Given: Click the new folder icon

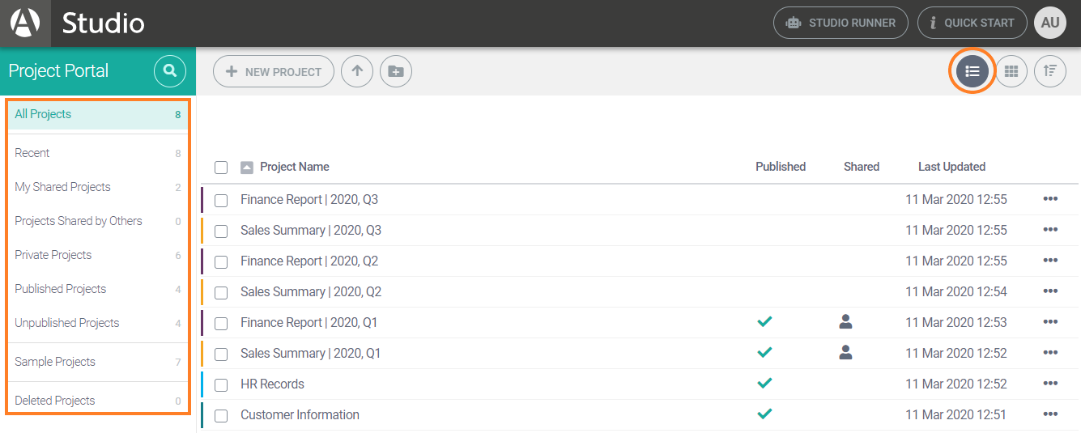Looking at the screenshot, I should pyautogui.click(x=396, y=71).
